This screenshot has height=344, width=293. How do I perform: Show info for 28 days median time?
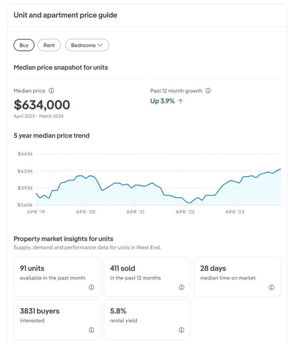(x=272, y=287)
